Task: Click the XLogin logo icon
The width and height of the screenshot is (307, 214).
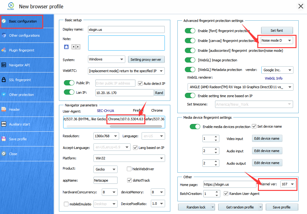Action: (11, 6)
